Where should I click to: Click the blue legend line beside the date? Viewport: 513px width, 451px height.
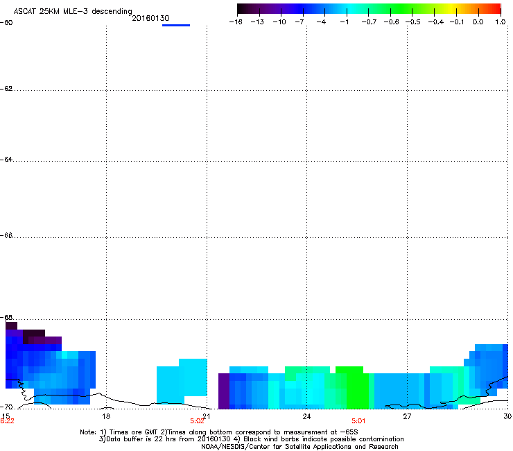[x=176, y=25]
